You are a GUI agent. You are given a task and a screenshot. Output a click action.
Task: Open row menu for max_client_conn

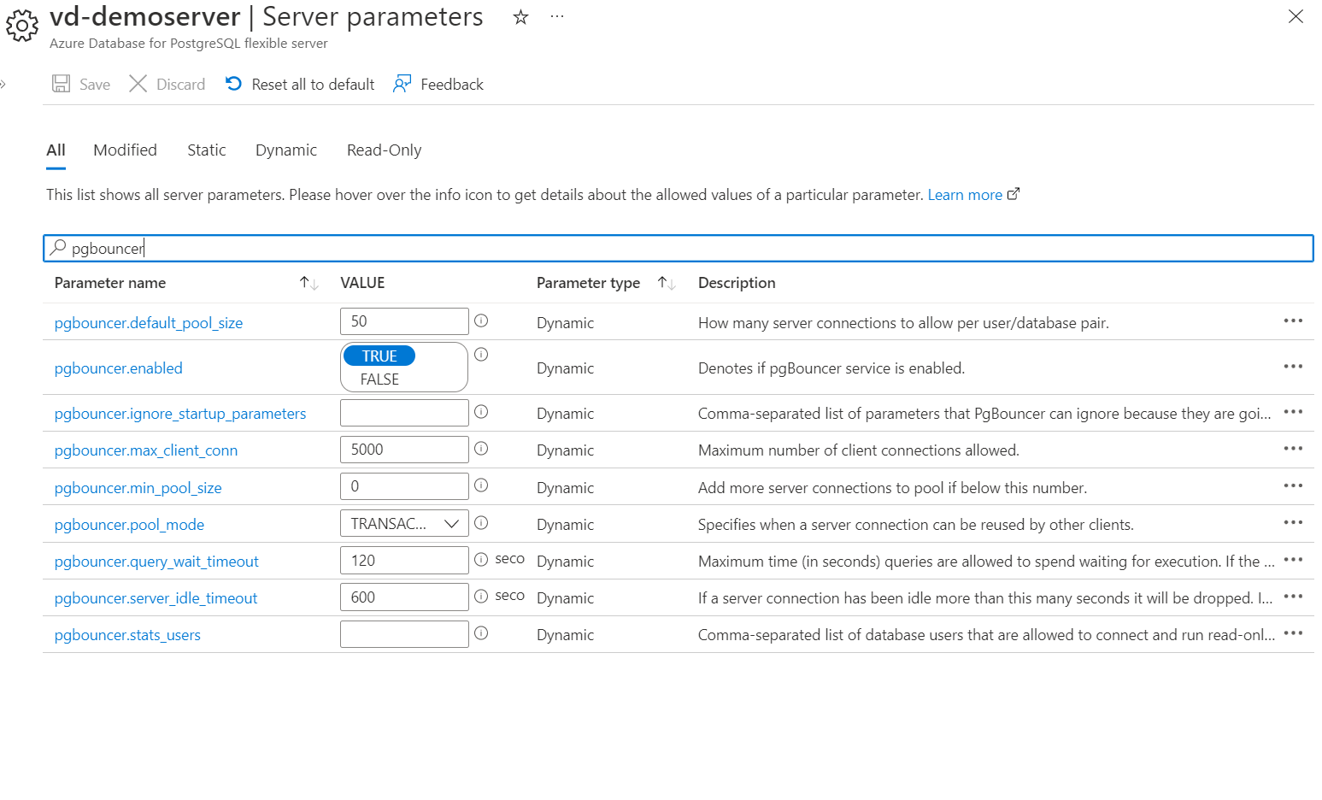pos(1293,448)
